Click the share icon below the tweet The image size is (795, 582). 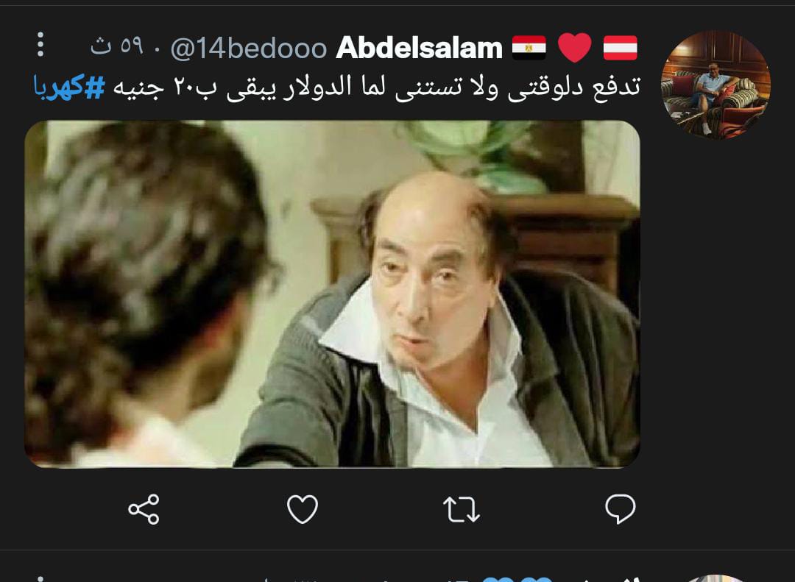tap(144, 509)
